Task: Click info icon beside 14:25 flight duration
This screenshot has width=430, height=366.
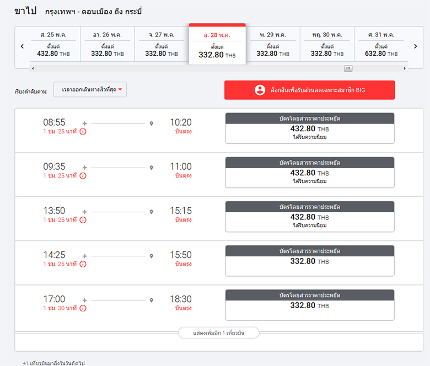Action: click(x=83, y=264)
